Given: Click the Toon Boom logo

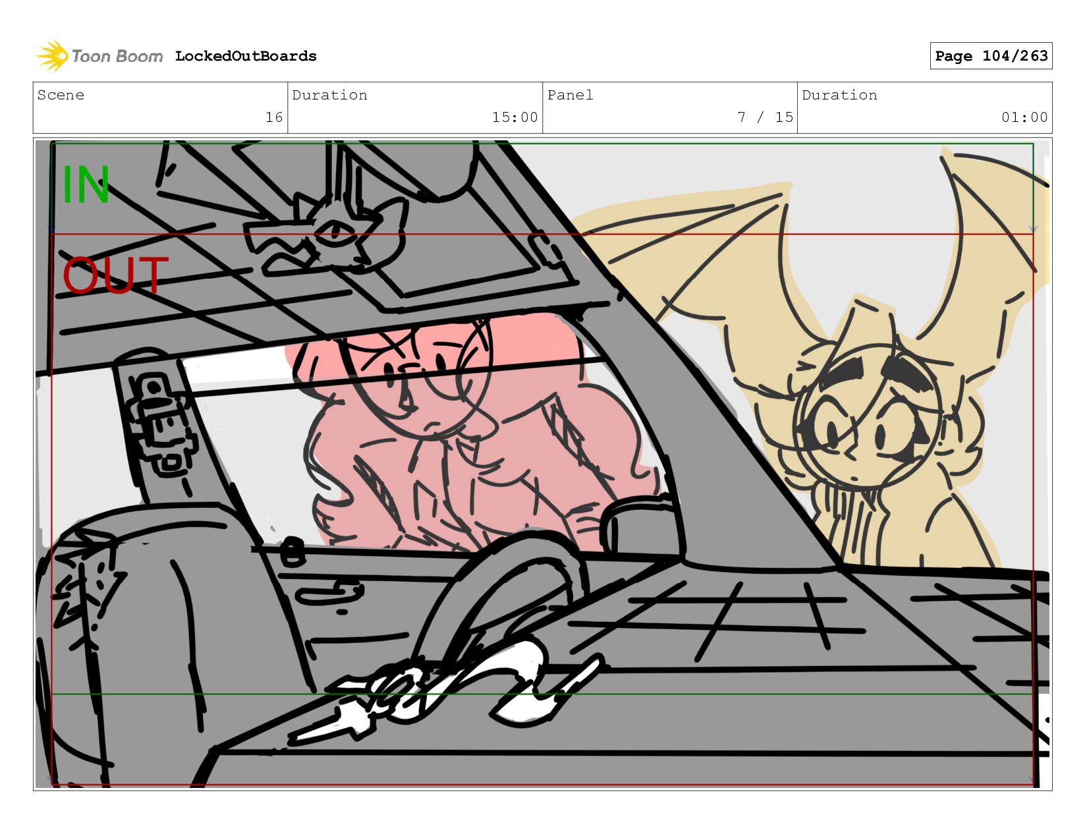Looking at the screenshot, I should point(99,56).
